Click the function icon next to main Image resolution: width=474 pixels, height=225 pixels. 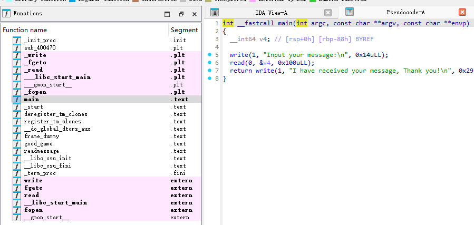coord(17,99)
